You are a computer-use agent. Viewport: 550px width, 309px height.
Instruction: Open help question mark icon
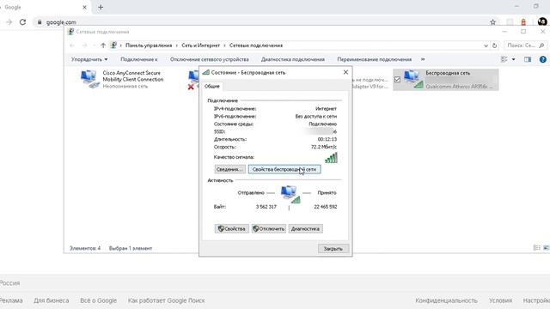[542, 59]
